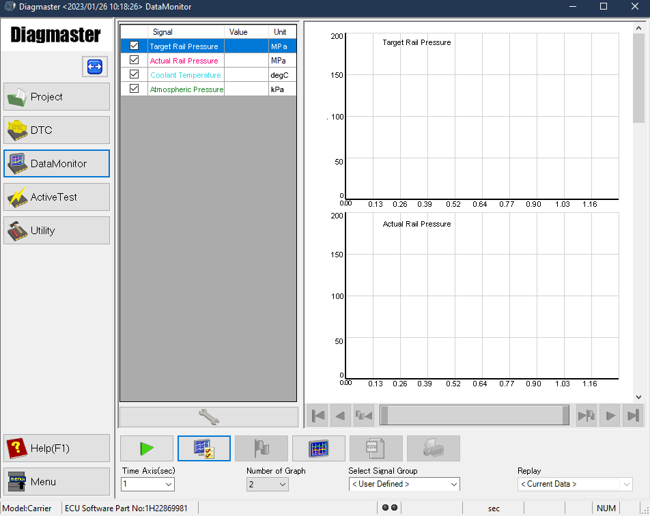Image resolution: width=650 pixels, height=516 pixels.
Task: Click the kPa unit cell
Action: point(282,89)
